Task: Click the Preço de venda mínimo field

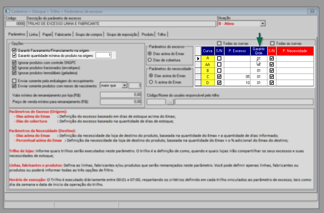Action: tap(121, 102)
